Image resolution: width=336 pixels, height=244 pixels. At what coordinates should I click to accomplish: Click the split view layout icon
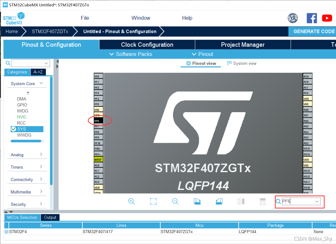pos(263,201)
